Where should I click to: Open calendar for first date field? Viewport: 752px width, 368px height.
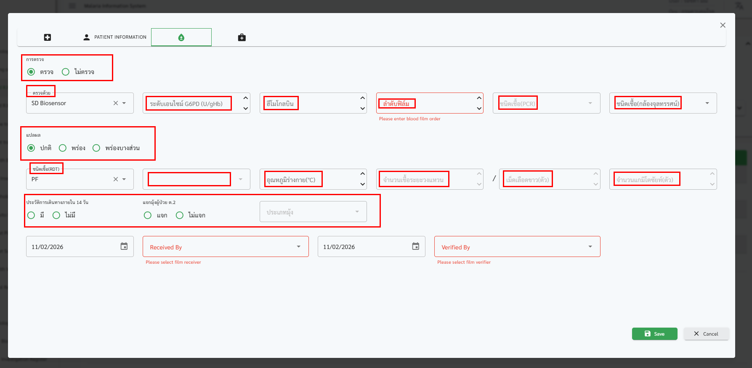click(x=124, y=246)
